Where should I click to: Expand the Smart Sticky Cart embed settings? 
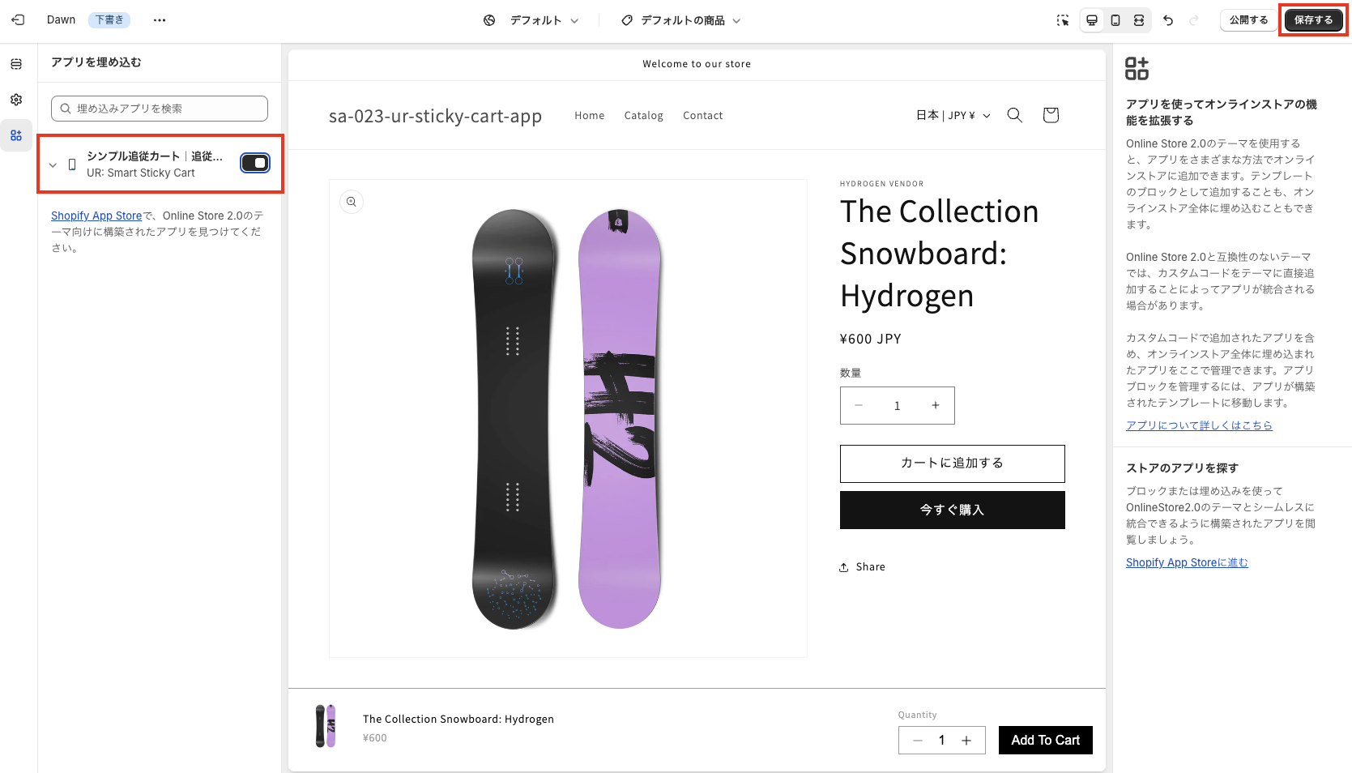pyautogui.click(x=53, y=164)
